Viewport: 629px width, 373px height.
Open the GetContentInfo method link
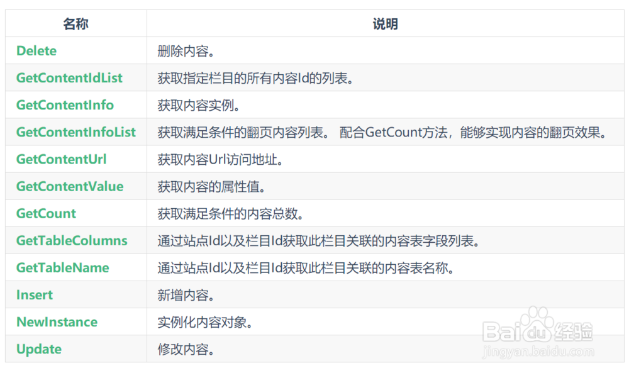(65, 105)
